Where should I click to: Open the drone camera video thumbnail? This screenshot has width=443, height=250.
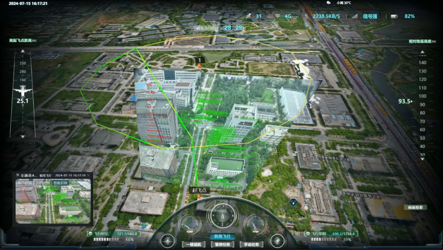point(53,203)
